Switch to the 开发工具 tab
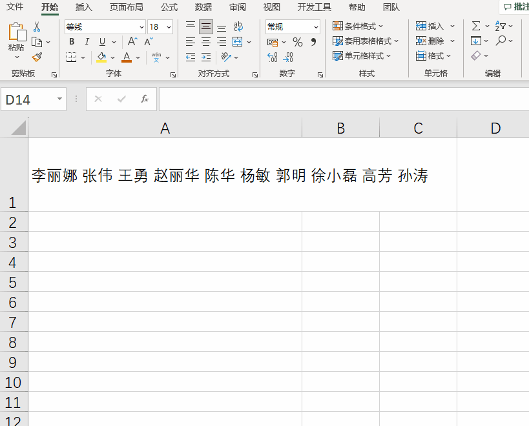The height and width of the screenshot is (426, 529). tap(314, 7)
